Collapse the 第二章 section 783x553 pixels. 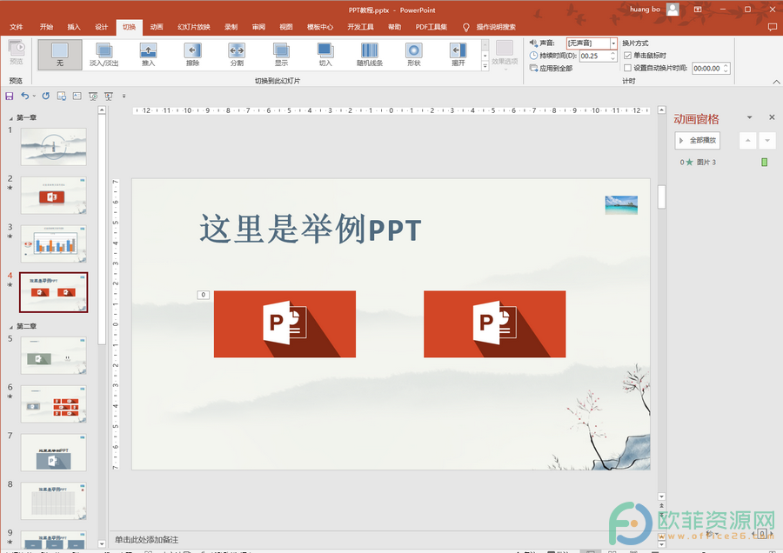tap(11, 327)
